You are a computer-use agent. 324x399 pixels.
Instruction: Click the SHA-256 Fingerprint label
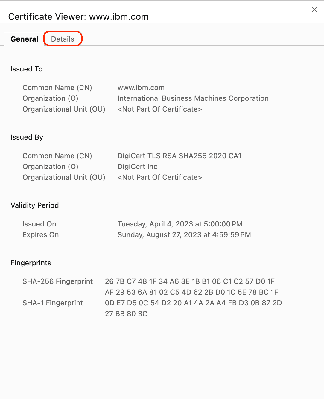[x=57, y=281]
